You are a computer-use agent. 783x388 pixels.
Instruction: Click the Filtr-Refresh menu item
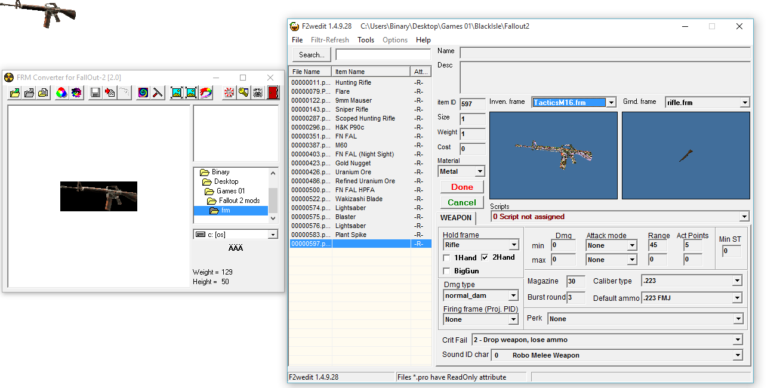pyautogui.click(x=330, y=40)
